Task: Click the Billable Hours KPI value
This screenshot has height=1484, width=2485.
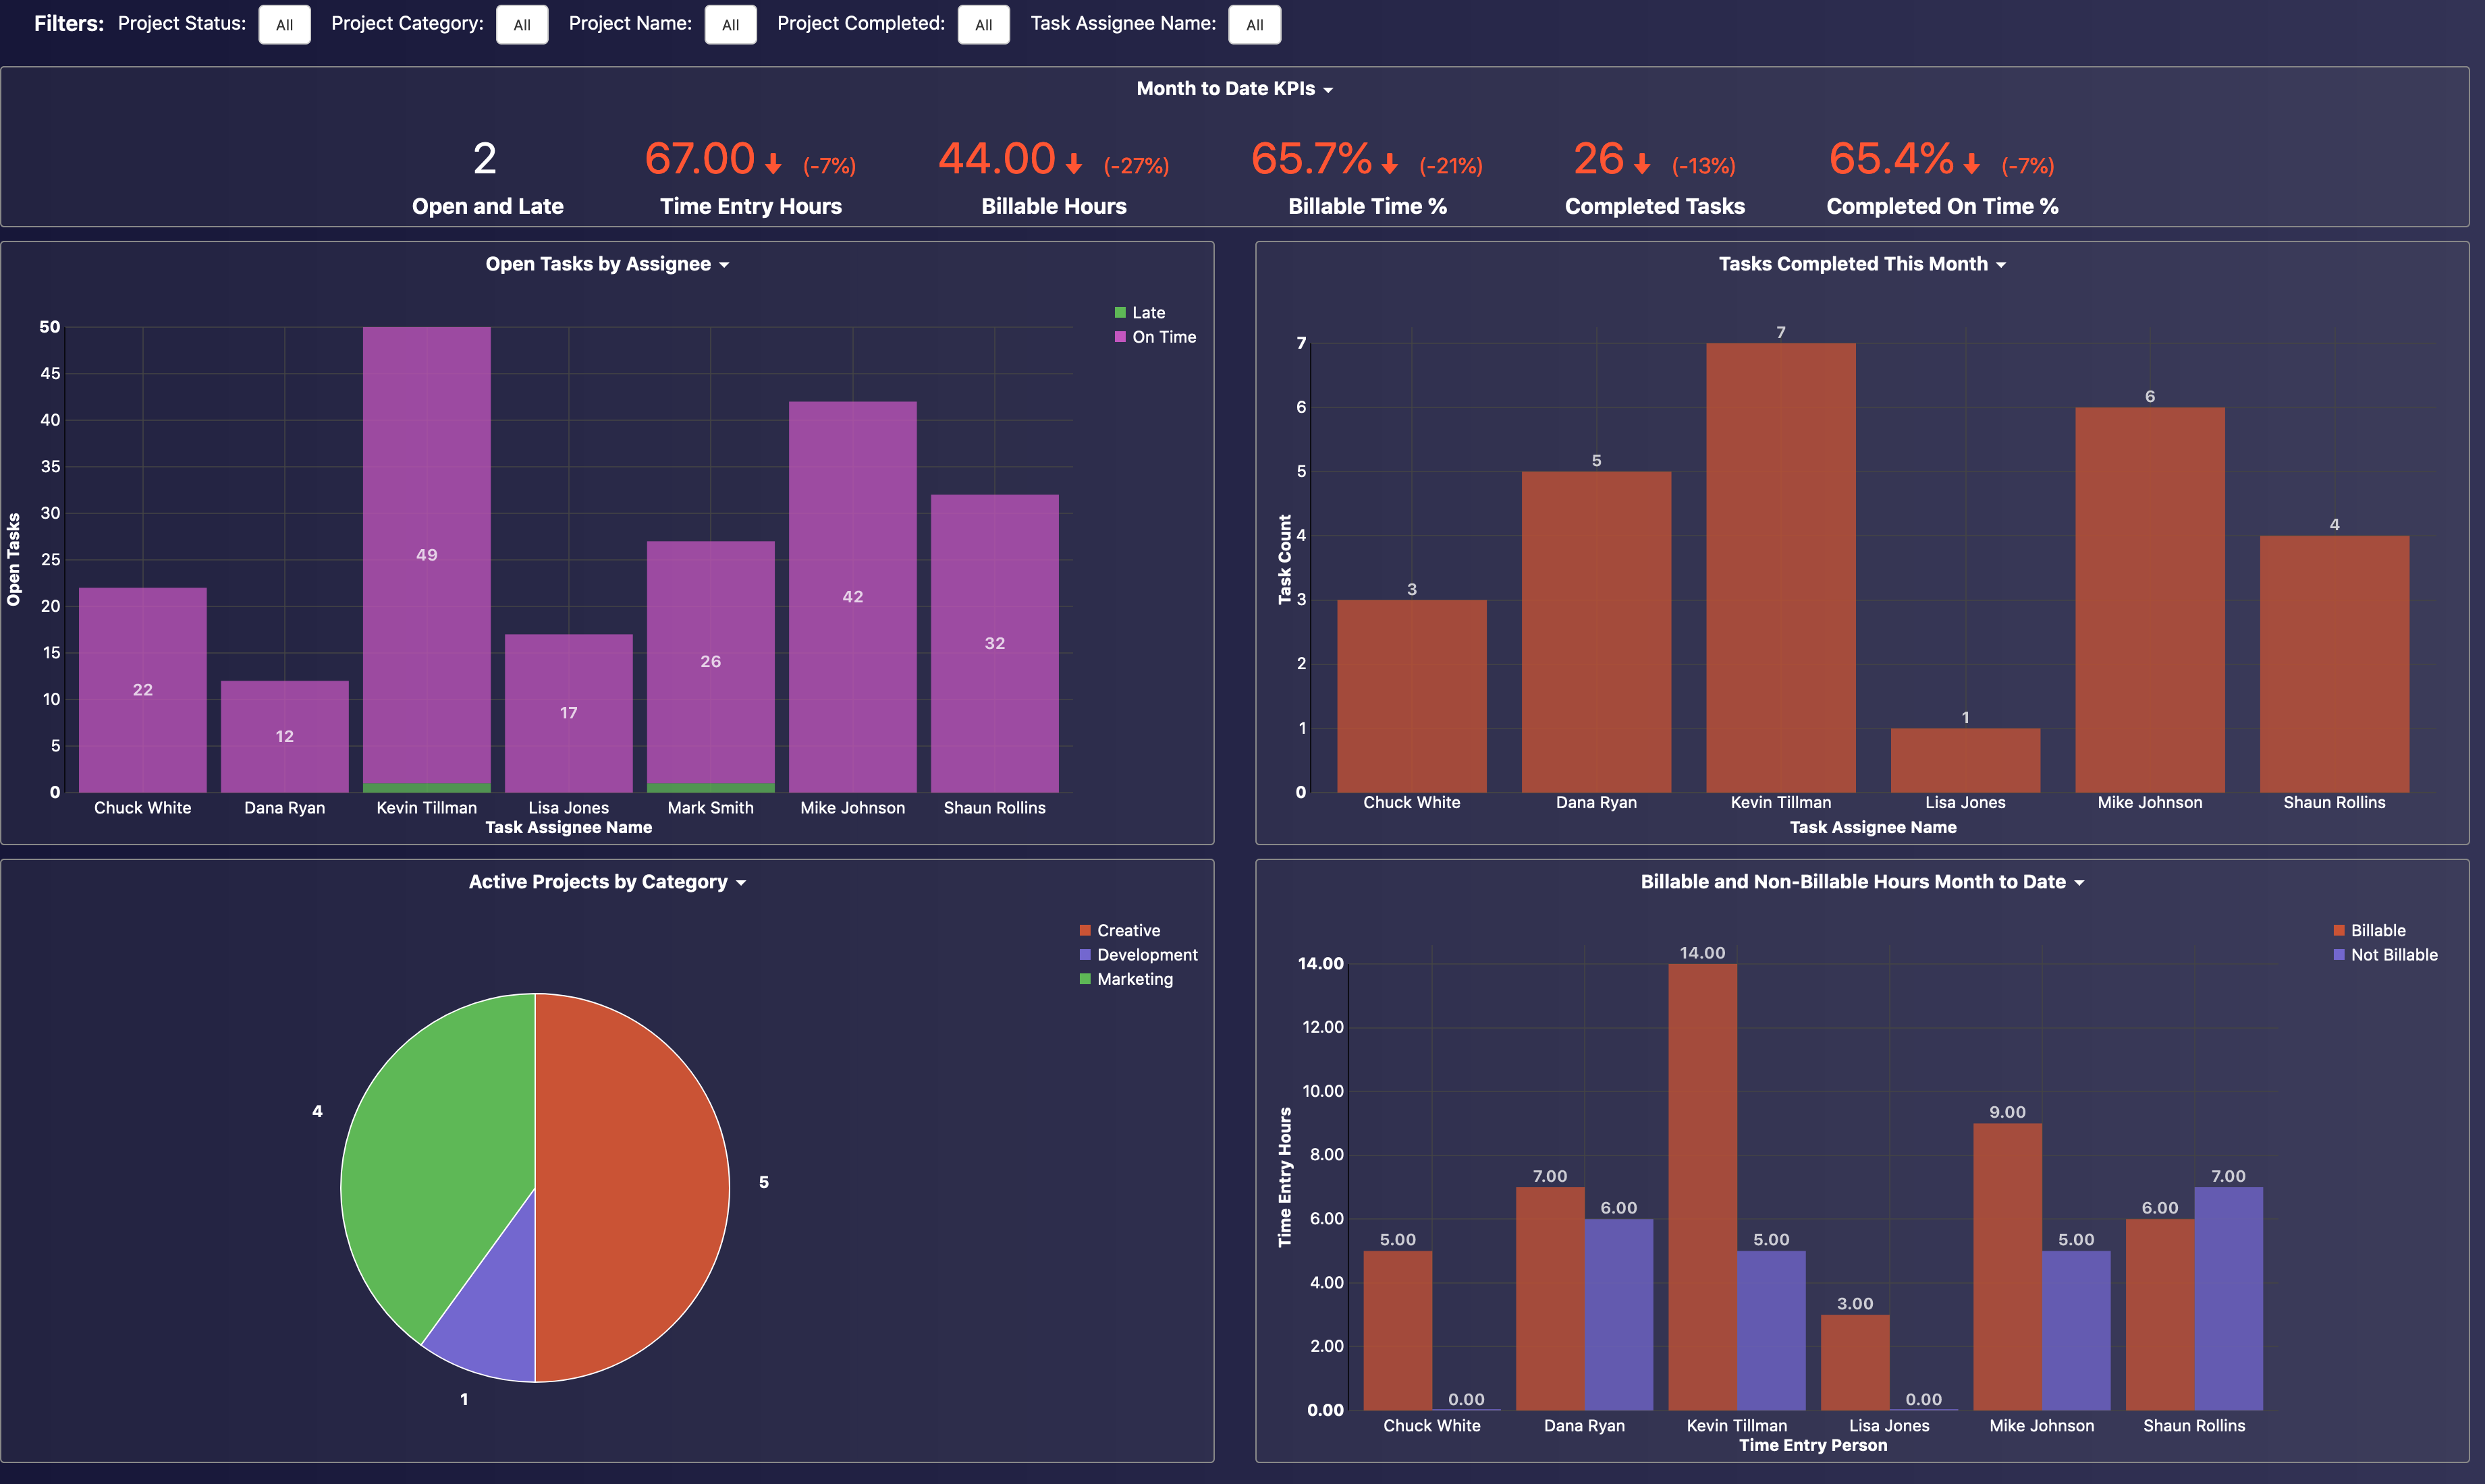Action: click(x=996, y=158)
